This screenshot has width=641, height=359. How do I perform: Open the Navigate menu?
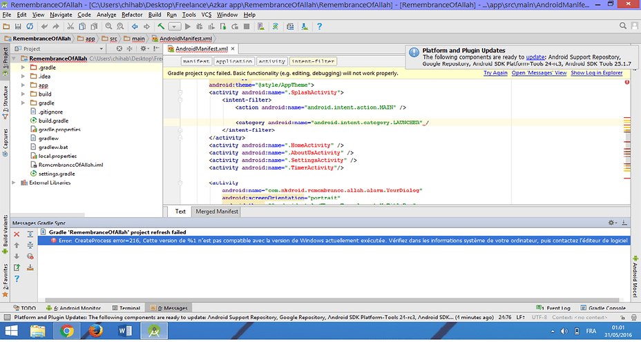click(x=61, y=14)
